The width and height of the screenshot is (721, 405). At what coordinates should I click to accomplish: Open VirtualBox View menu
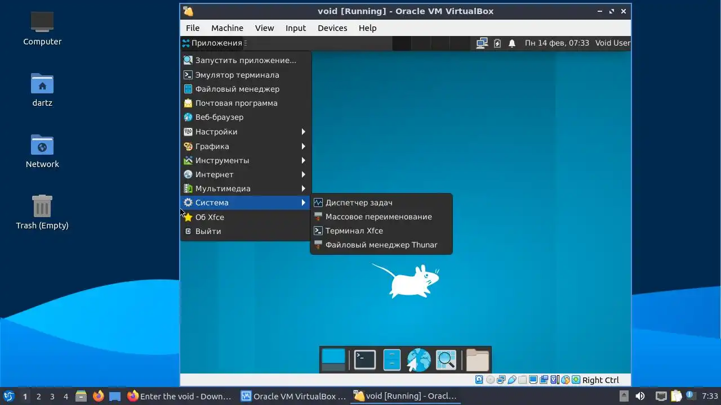click(x=264, y=28)
